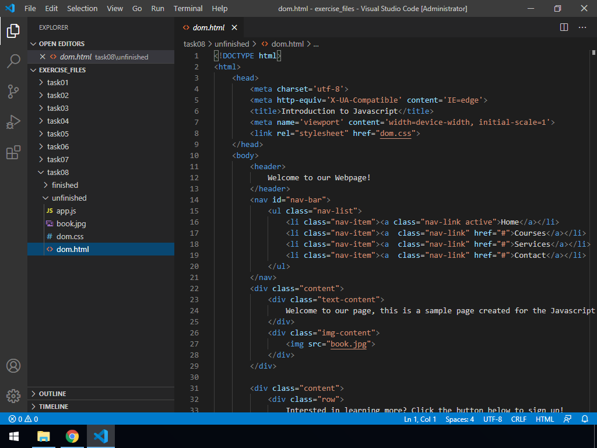Launch Chrome from the taskbar
This screenshot has height=448, width=597.
(x=72, y=436)
